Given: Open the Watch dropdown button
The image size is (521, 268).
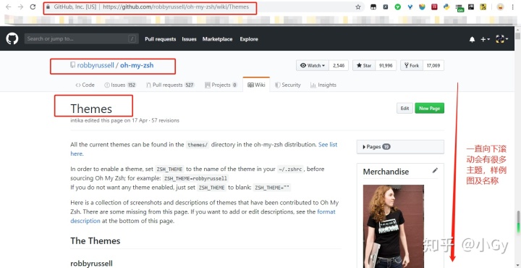Looking at the screenshot, I should click(313, 65).
